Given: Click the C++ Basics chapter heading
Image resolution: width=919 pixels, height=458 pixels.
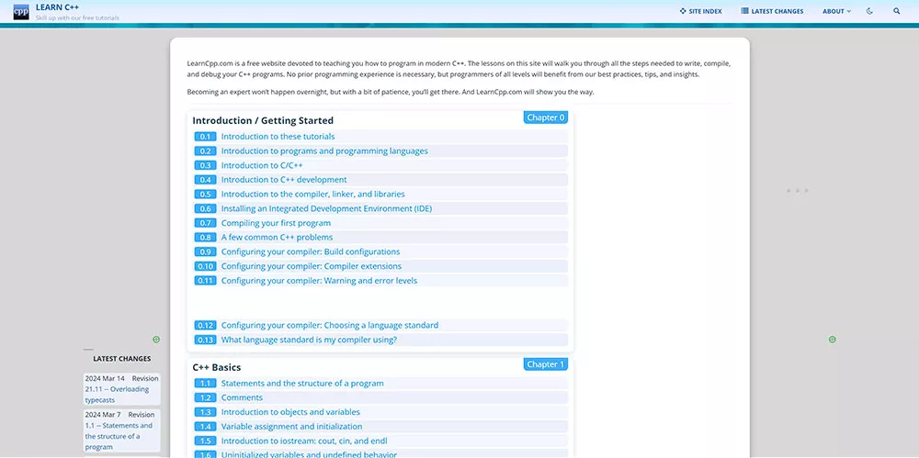Looking at the screenshot, I should coord(216,367).
